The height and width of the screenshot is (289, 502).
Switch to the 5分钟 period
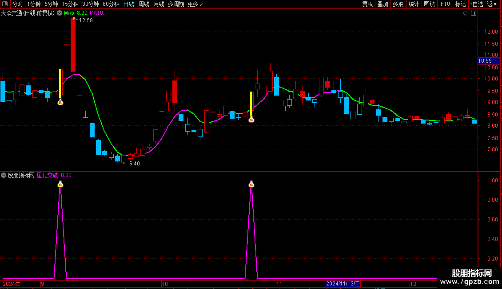51,4
